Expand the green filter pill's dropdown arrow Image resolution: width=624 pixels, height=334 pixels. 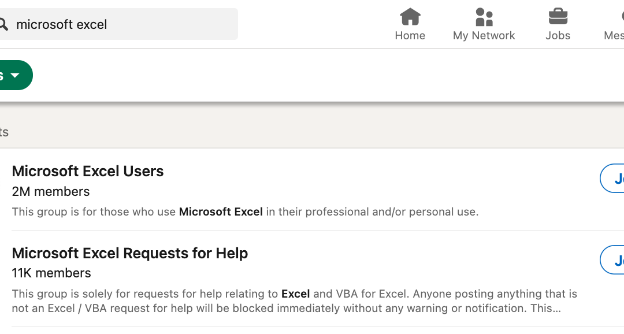pos(15,76)
